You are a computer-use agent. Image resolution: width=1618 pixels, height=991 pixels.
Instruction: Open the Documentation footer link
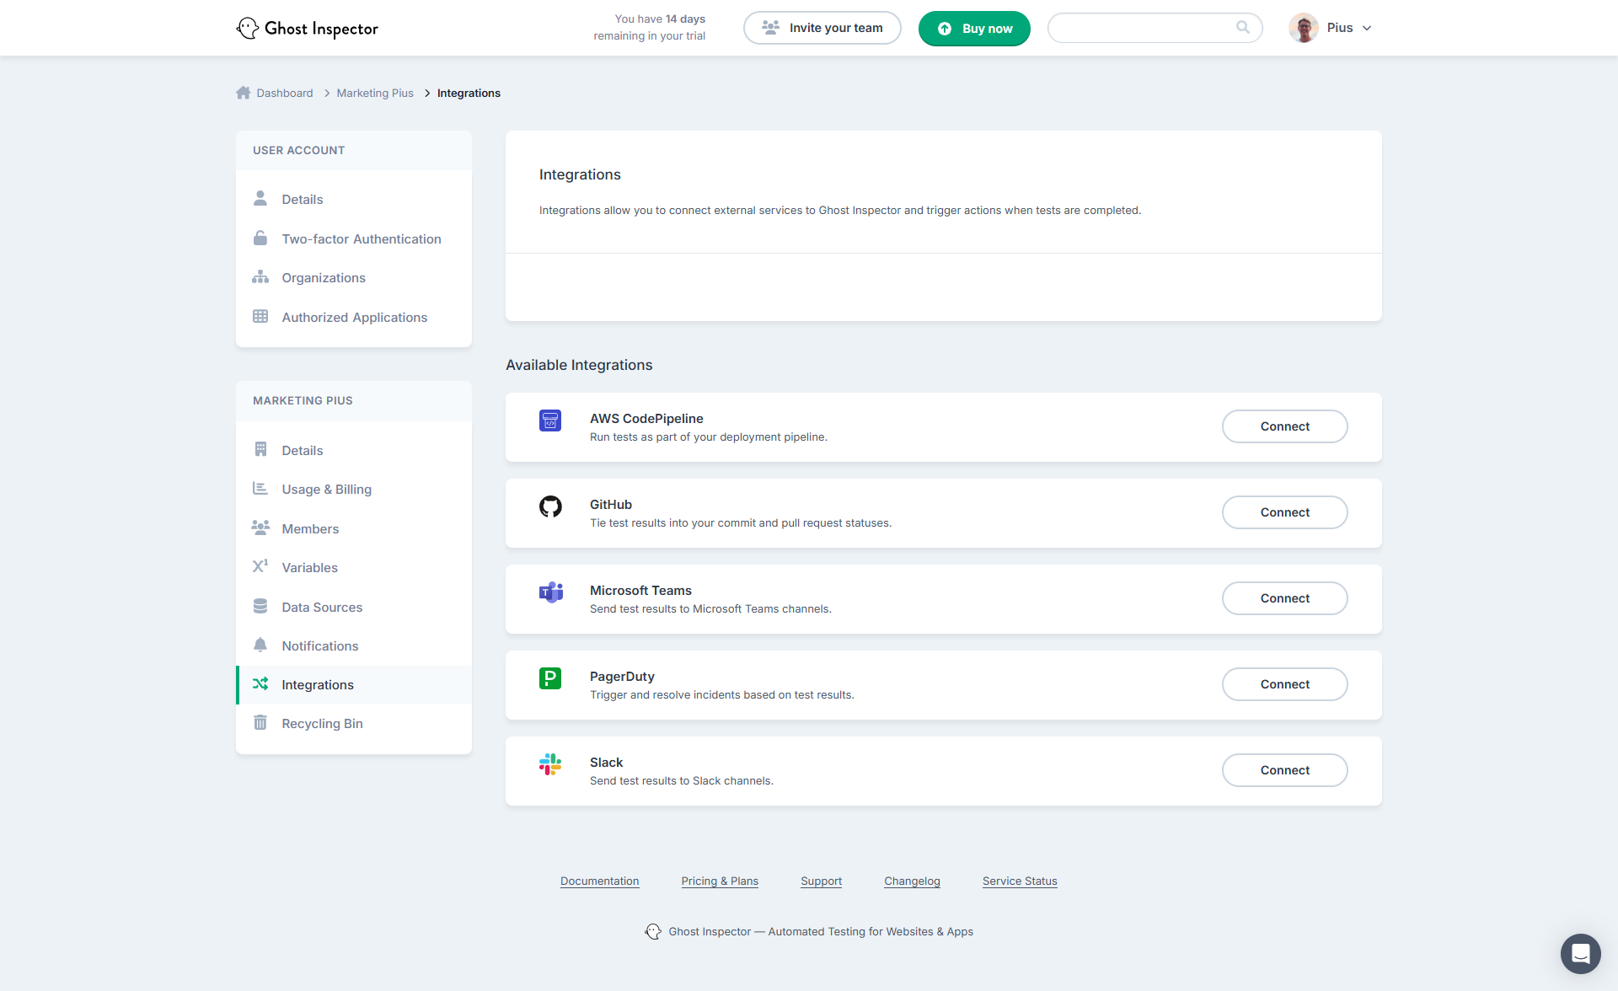coord(599,881)
